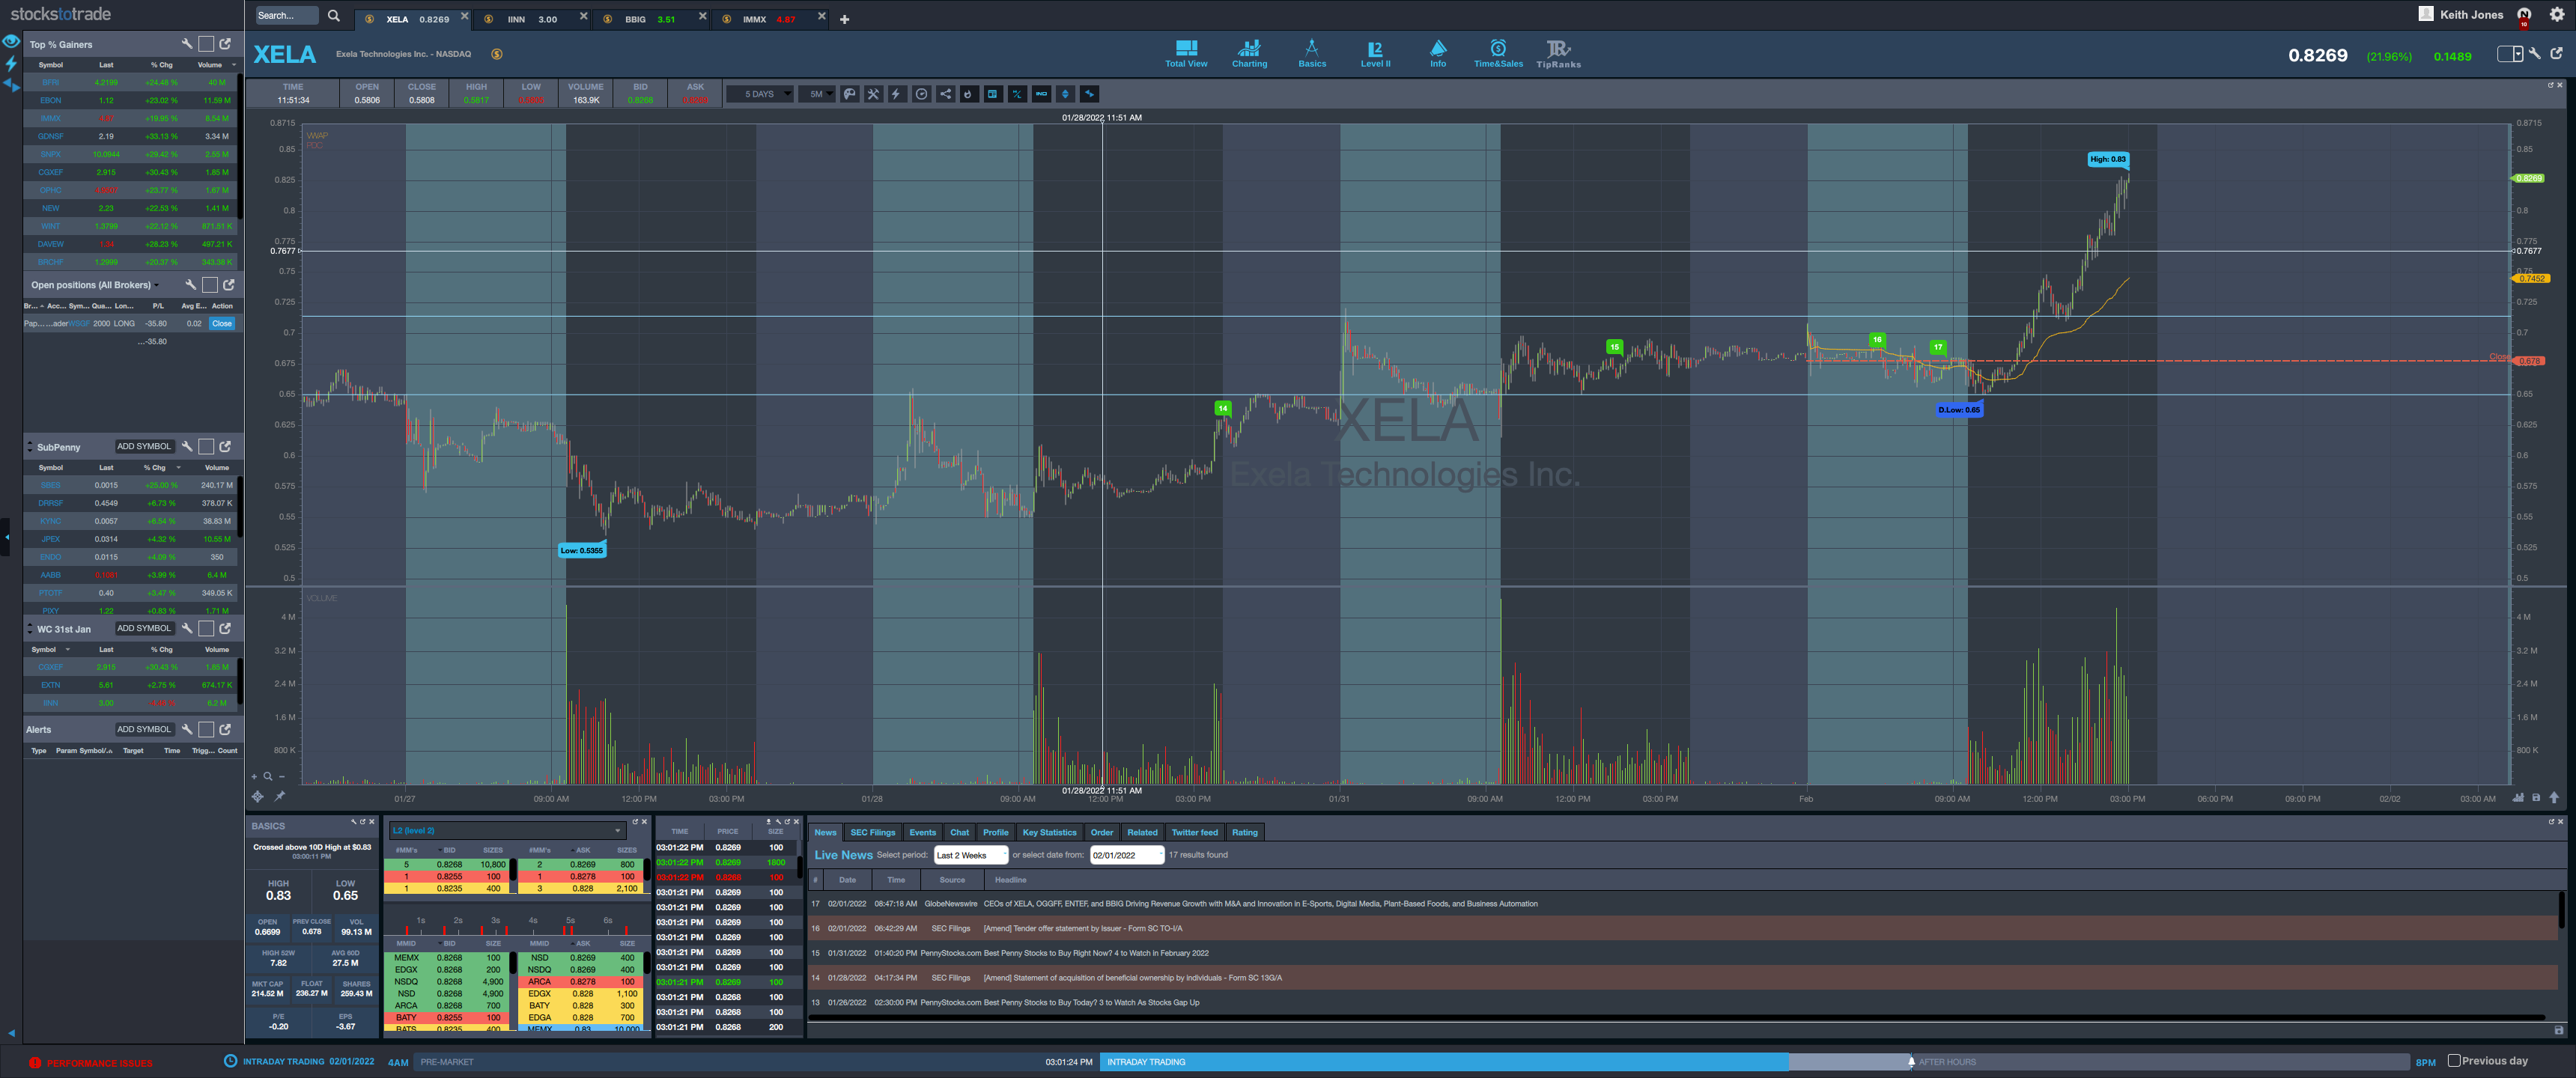This screenshot has width=2576, height=1078.
Task: Open TipRanks view icon
Action: tap(1558, 53)
